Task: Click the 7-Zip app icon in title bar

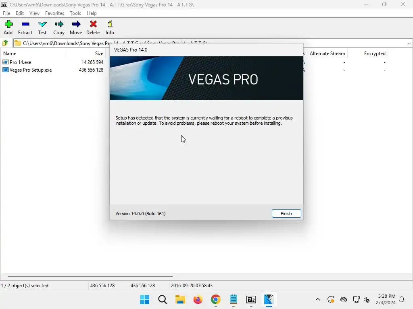Action: click(x=4, y=4)
